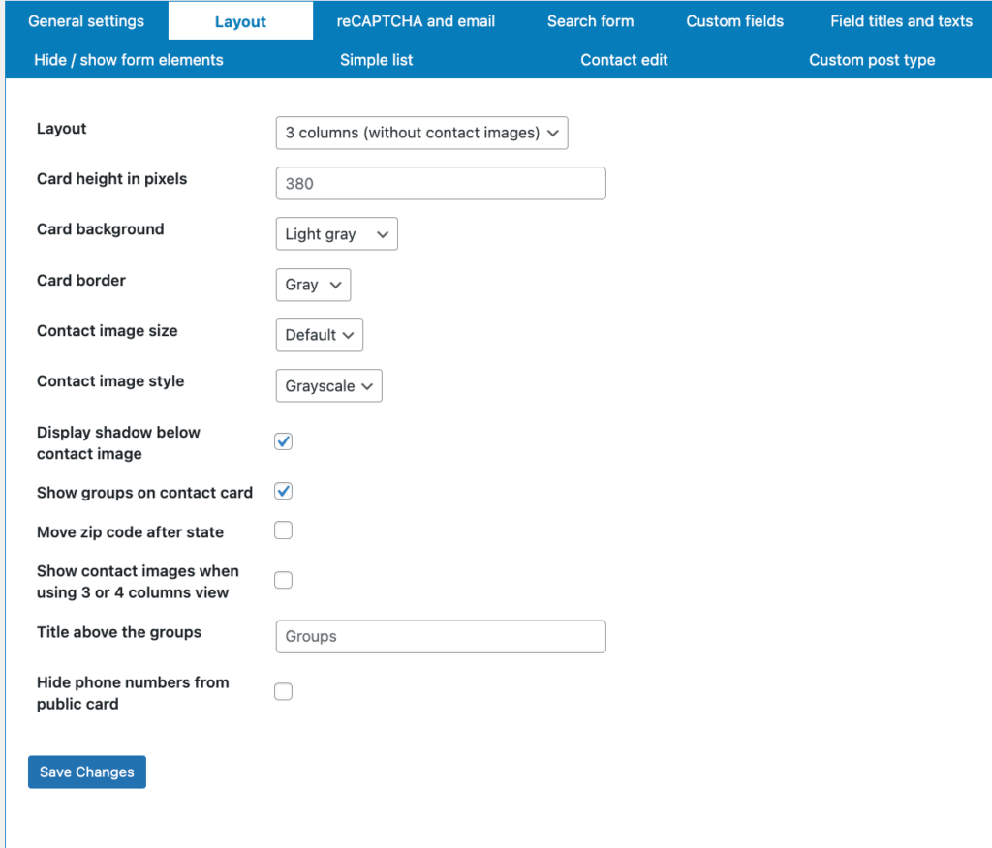Click the 'Title above the groups' label
Viewport: 992px width, 848px height.
click(119, 632)
